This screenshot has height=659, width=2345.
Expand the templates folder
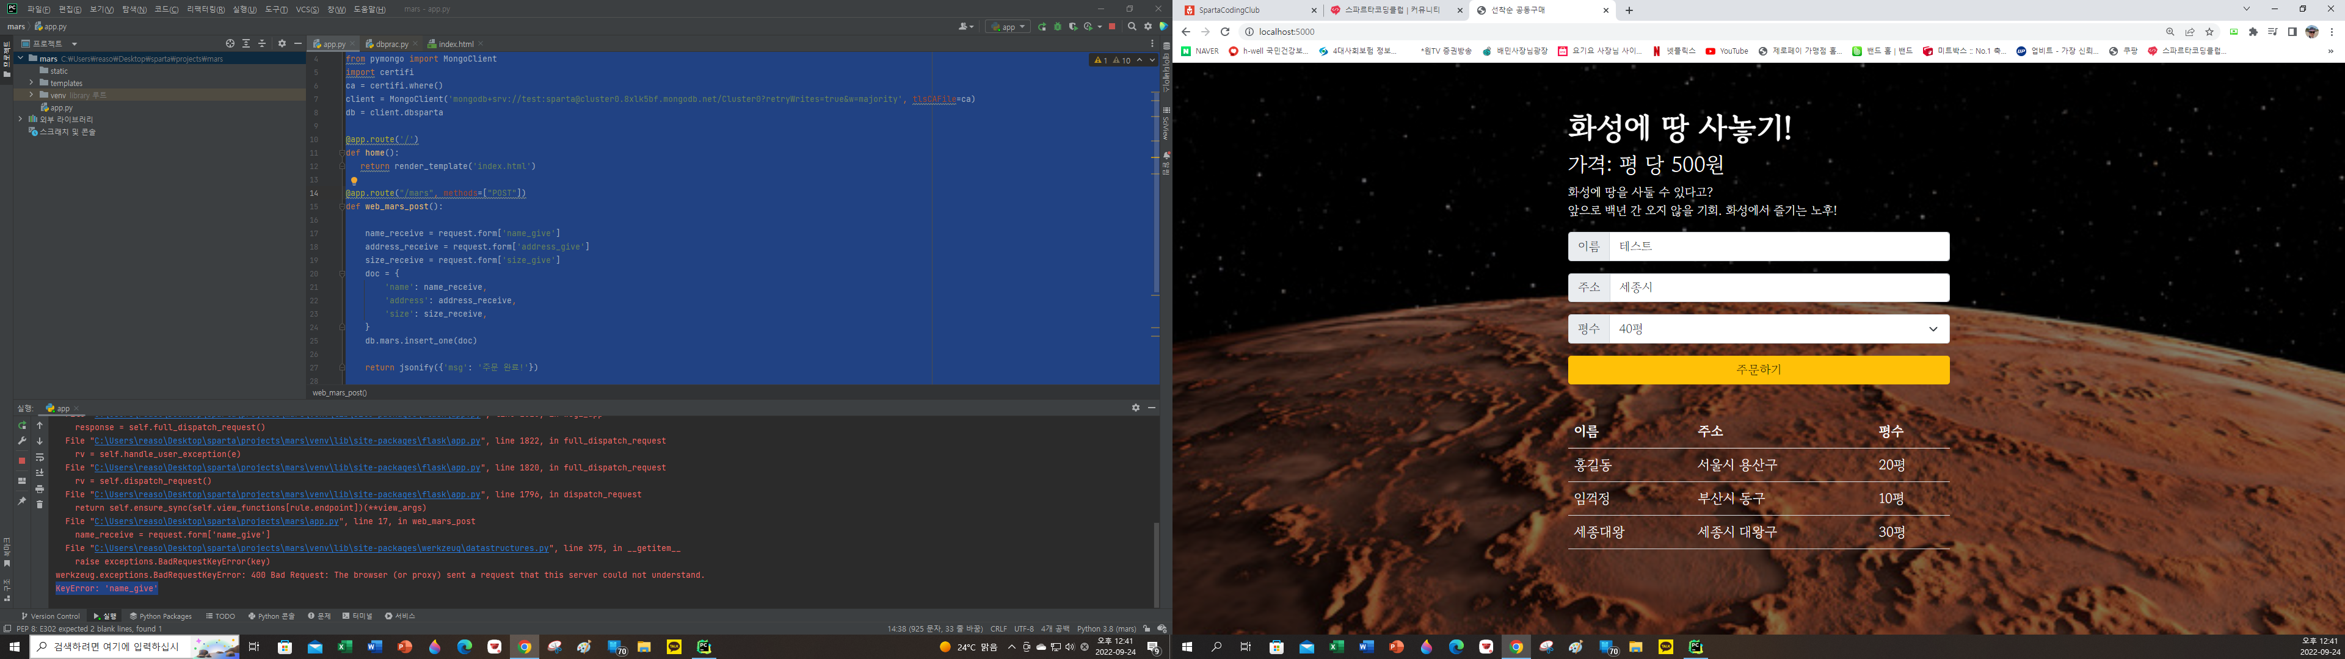click(x=31, y=83)
